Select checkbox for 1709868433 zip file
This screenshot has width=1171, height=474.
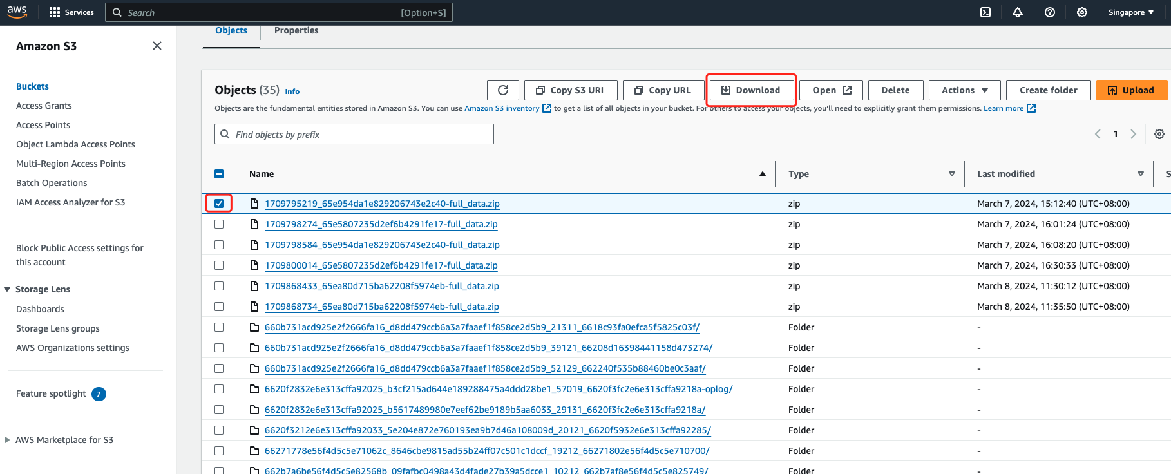click(x=219, y=286)
